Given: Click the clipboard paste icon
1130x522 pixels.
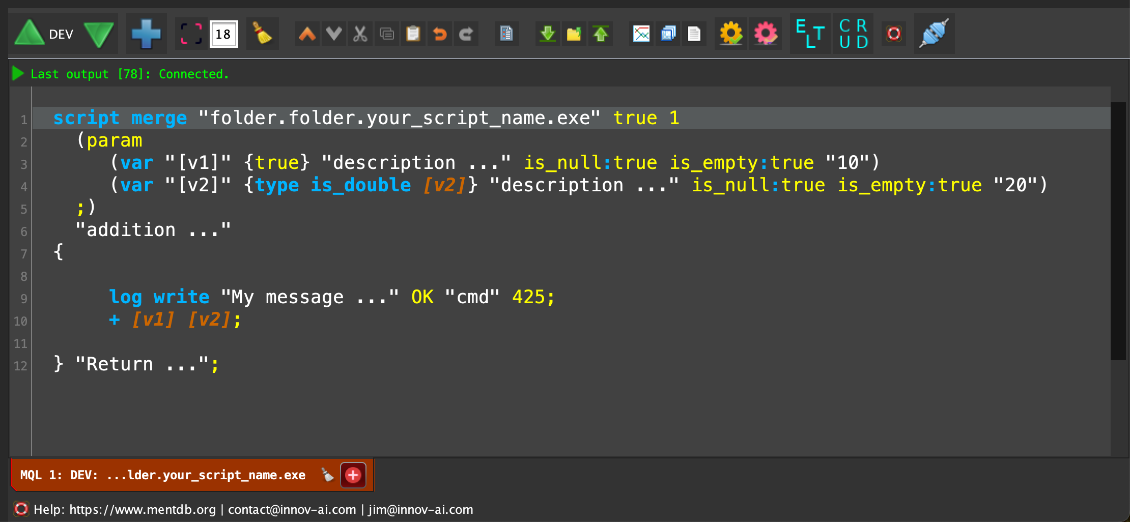Looking at the screenshot, I should [x=413, y=34].
